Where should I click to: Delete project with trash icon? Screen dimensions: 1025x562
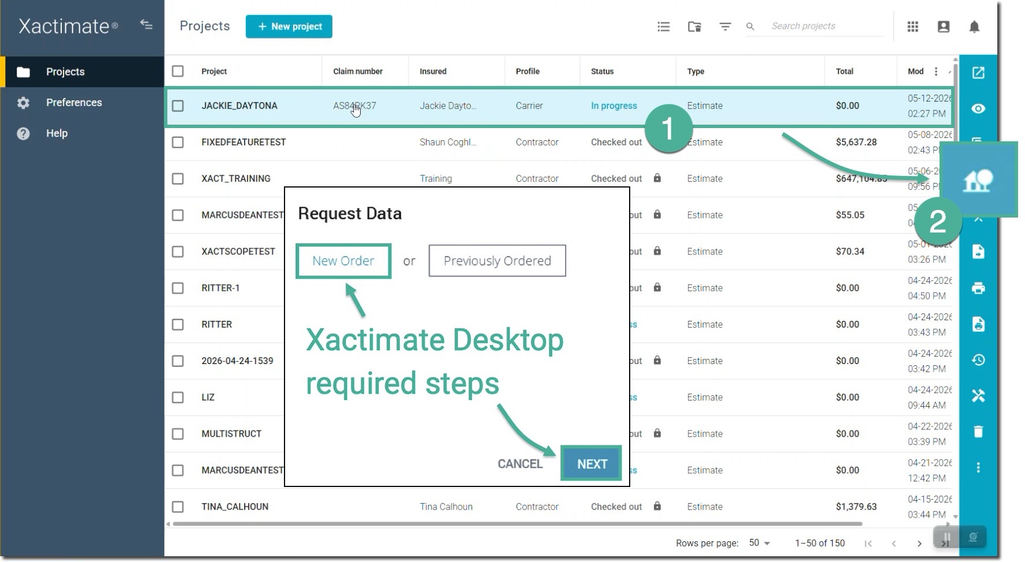click(x=978, y=432)
